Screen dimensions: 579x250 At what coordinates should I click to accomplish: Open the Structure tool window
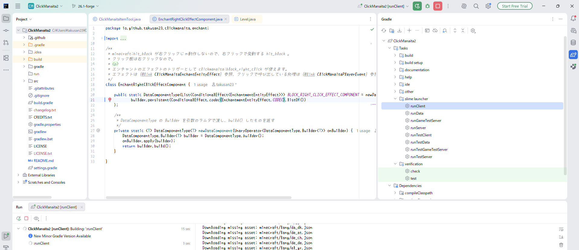point(6,58)
